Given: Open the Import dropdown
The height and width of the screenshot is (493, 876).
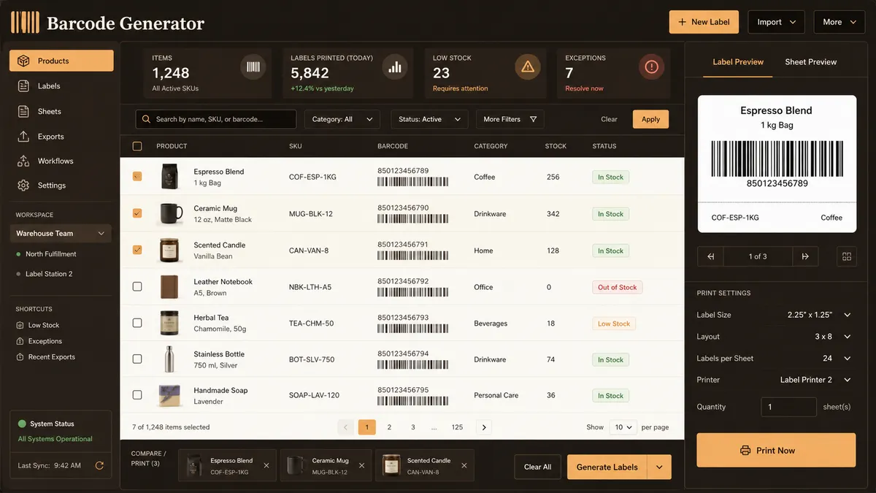Looking at the screenshot, I should pos(776,22).
